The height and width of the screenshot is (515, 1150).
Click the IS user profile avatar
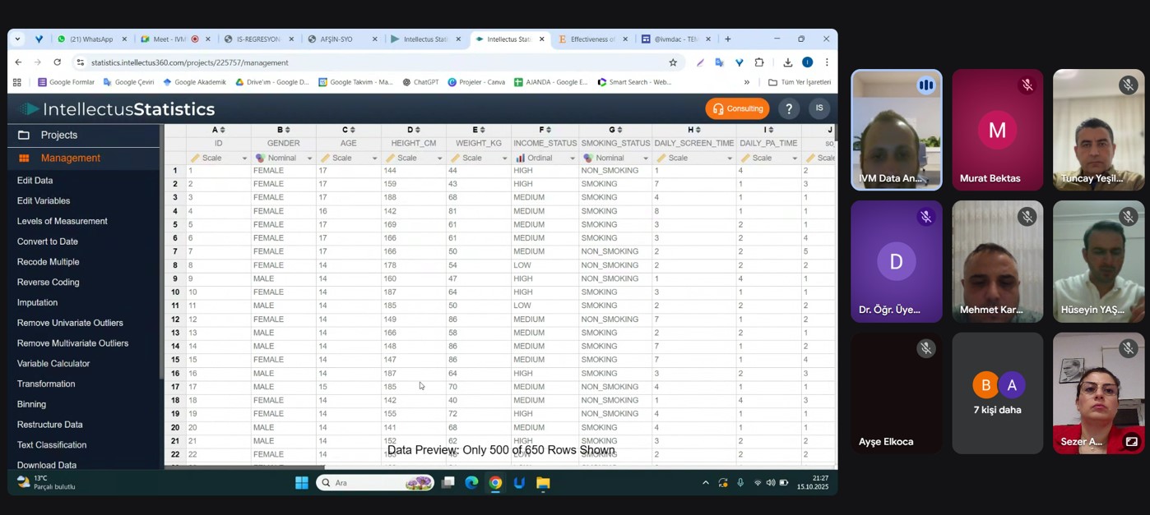click(818, 108)
